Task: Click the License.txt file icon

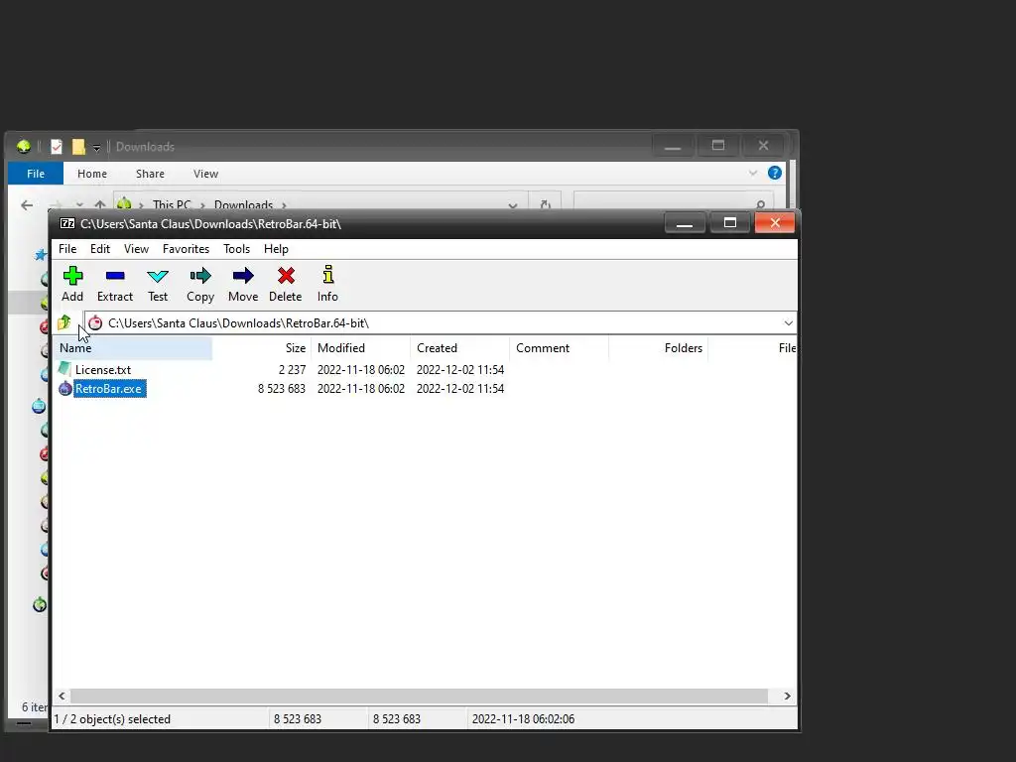Action: [64, 369]
